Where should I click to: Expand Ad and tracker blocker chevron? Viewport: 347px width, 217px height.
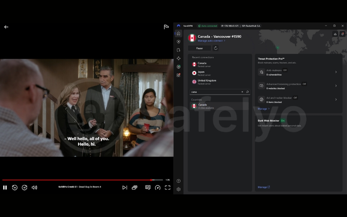336,99
